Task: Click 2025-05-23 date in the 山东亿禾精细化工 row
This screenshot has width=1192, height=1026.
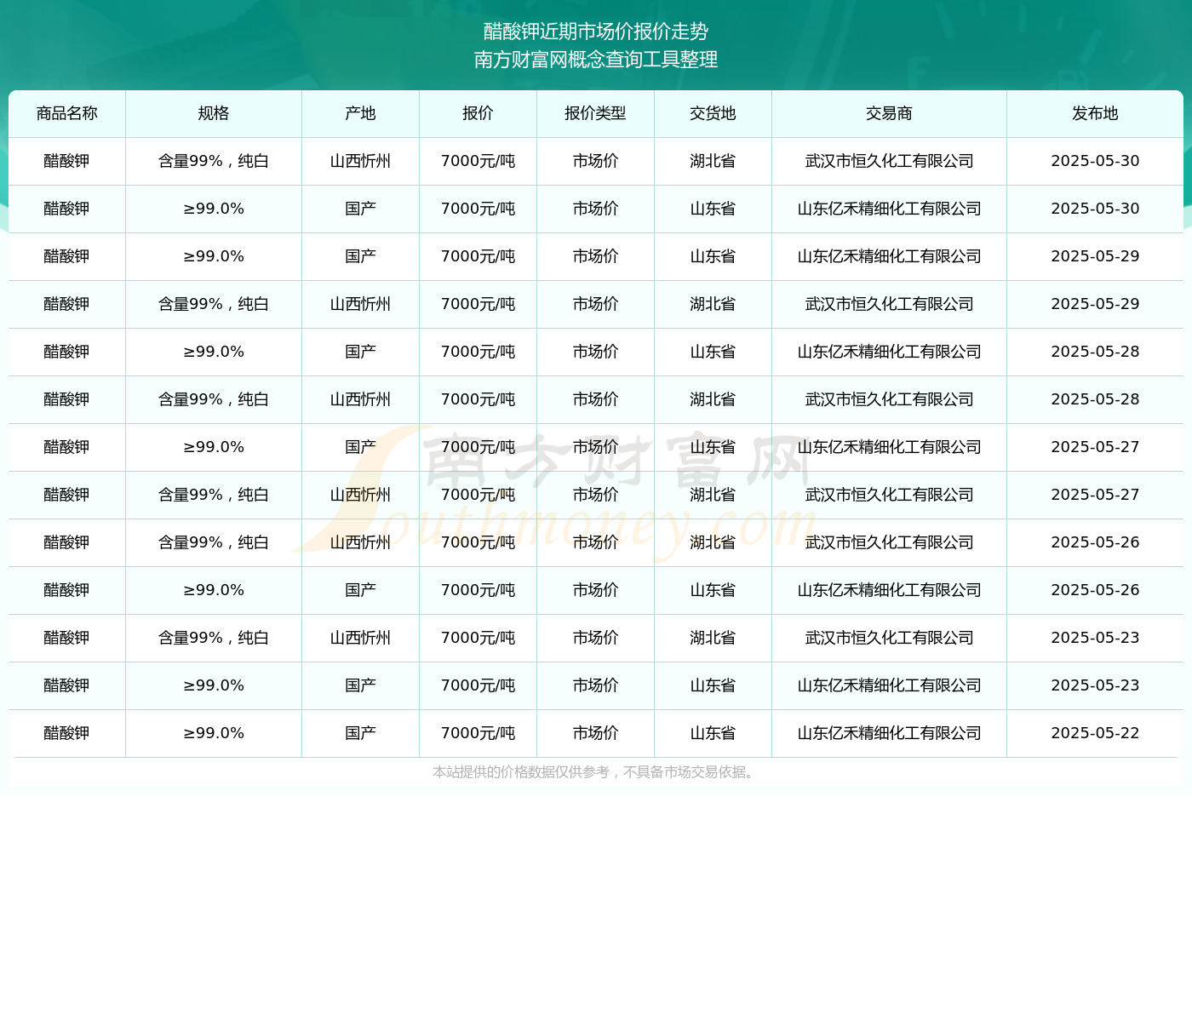Action: (1096, 685)
